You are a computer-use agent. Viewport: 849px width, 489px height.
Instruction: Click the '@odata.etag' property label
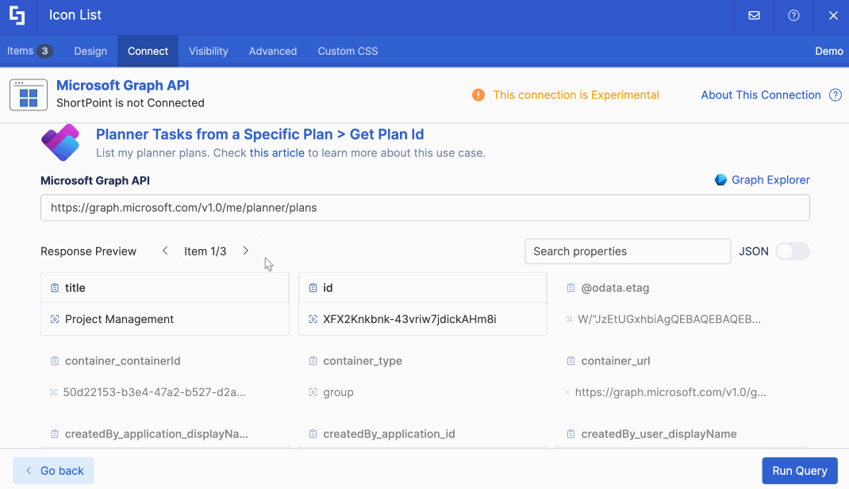click(615, 287)
